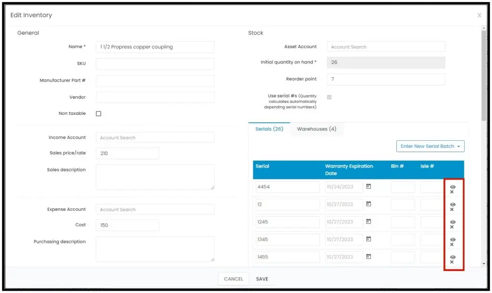Open the Enter New Serial Batch dropdown
Image resolution: width=492 pixels, height=293 pixels.
point(430,146)
